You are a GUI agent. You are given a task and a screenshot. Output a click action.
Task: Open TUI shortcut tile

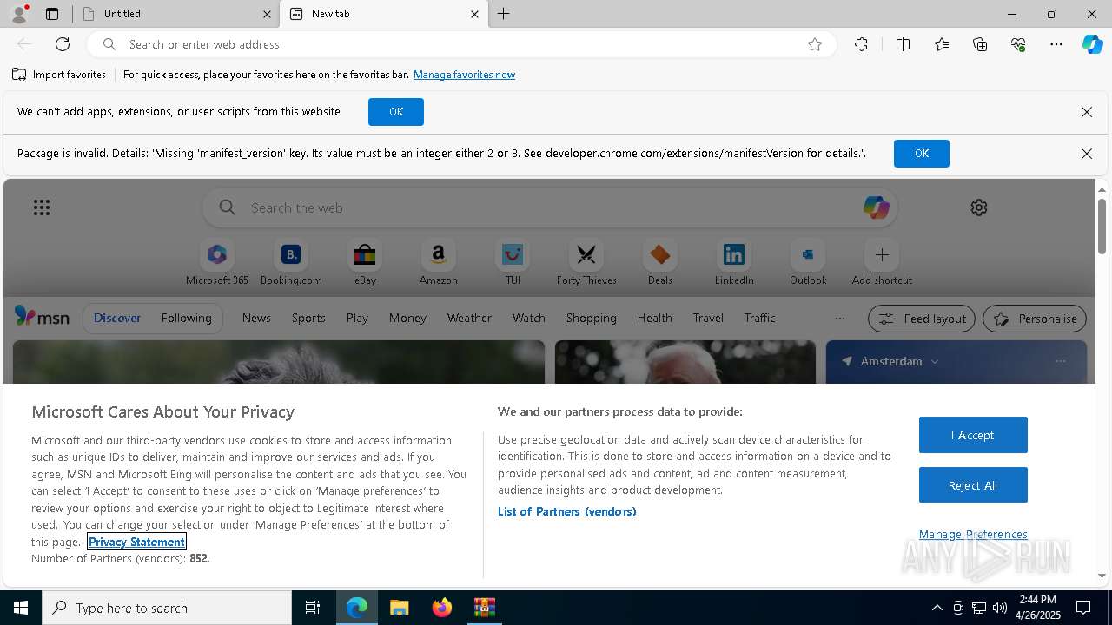click(x=513, y=264)
